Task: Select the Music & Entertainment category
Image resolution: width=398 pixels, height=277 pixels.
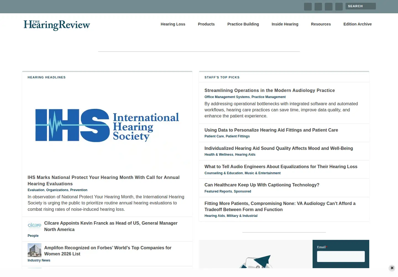Action: [263, 173]
